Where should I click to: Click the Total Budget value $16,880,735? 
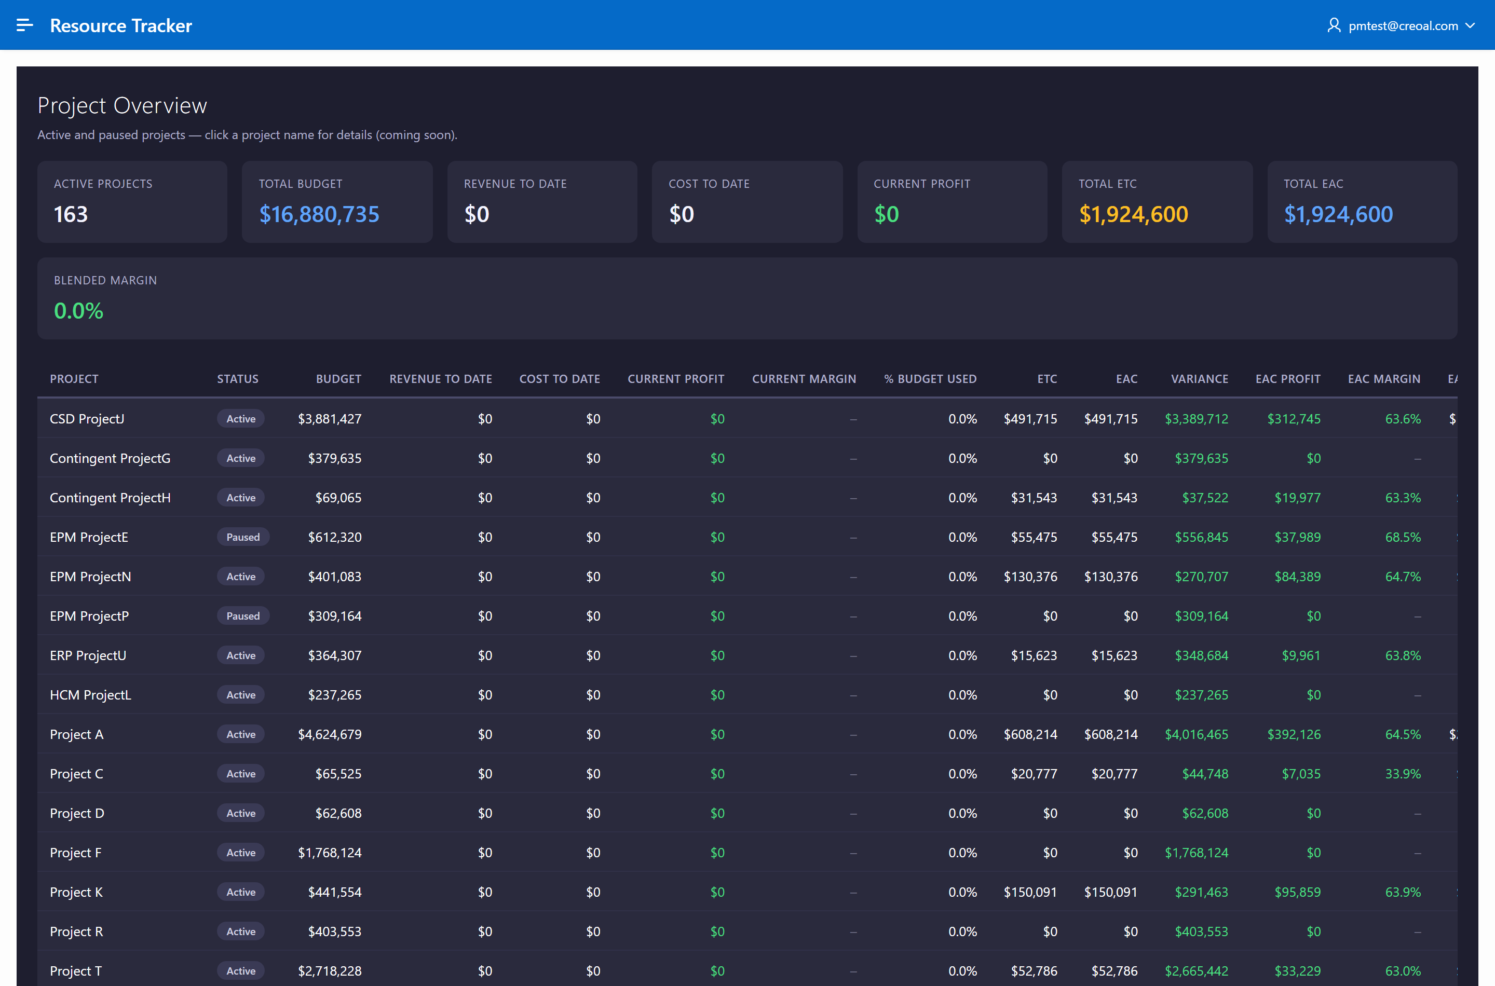(x=319, y=214)
